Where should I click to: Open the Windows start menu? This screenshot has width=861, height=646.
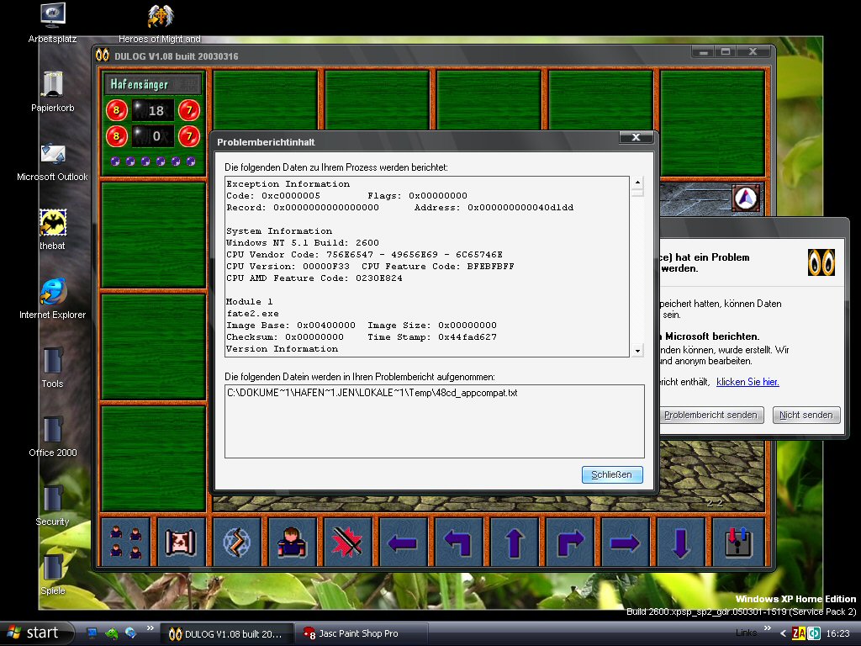(36, 633)
